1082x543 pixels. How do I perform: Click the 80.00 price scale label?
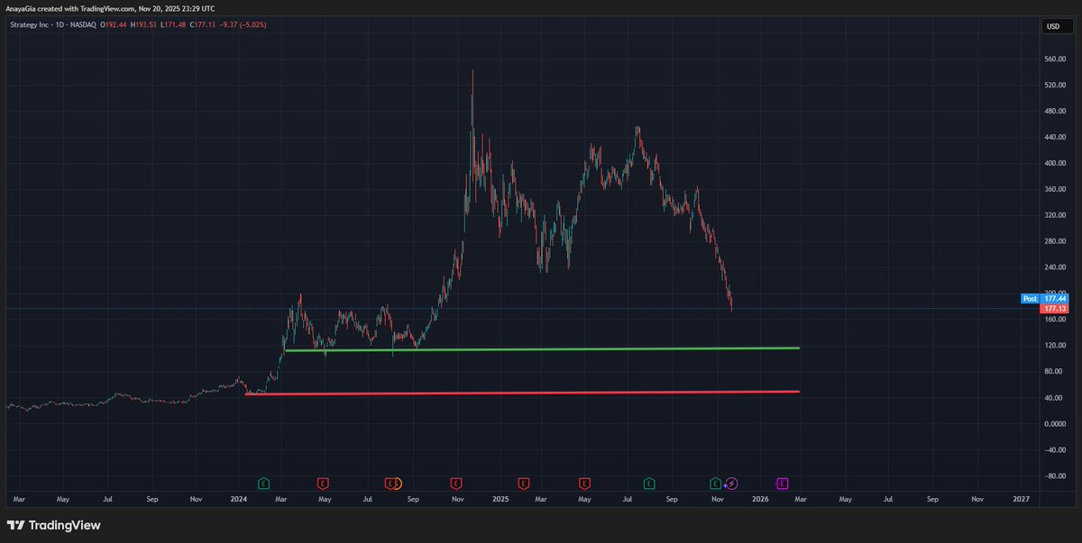point(1054,372)
